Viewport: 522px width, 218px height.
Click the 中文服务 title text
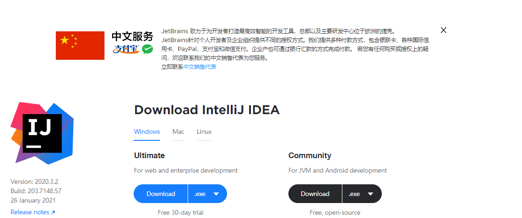point(133,36)
